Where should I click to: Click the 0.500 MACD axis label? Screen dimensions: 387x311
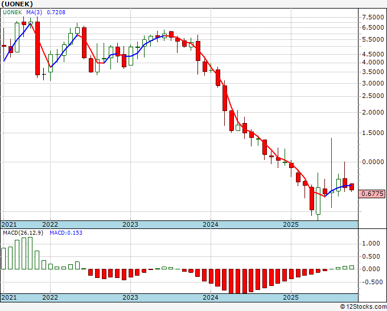pos(371,256)
